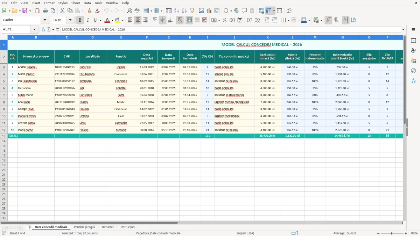The width and height of the screenshot is (420, 236).
Task: Expand the formula bar
Action: (x=403, y=29)
